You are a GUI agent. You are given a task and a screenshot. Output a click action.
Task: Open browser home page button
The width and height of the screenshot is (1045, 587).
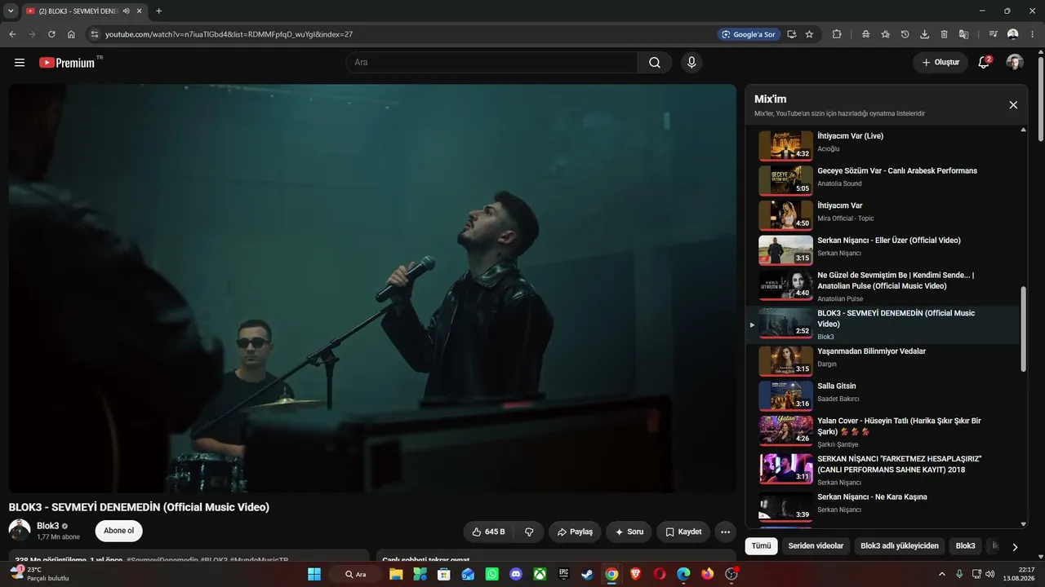[x=71, y=34]
